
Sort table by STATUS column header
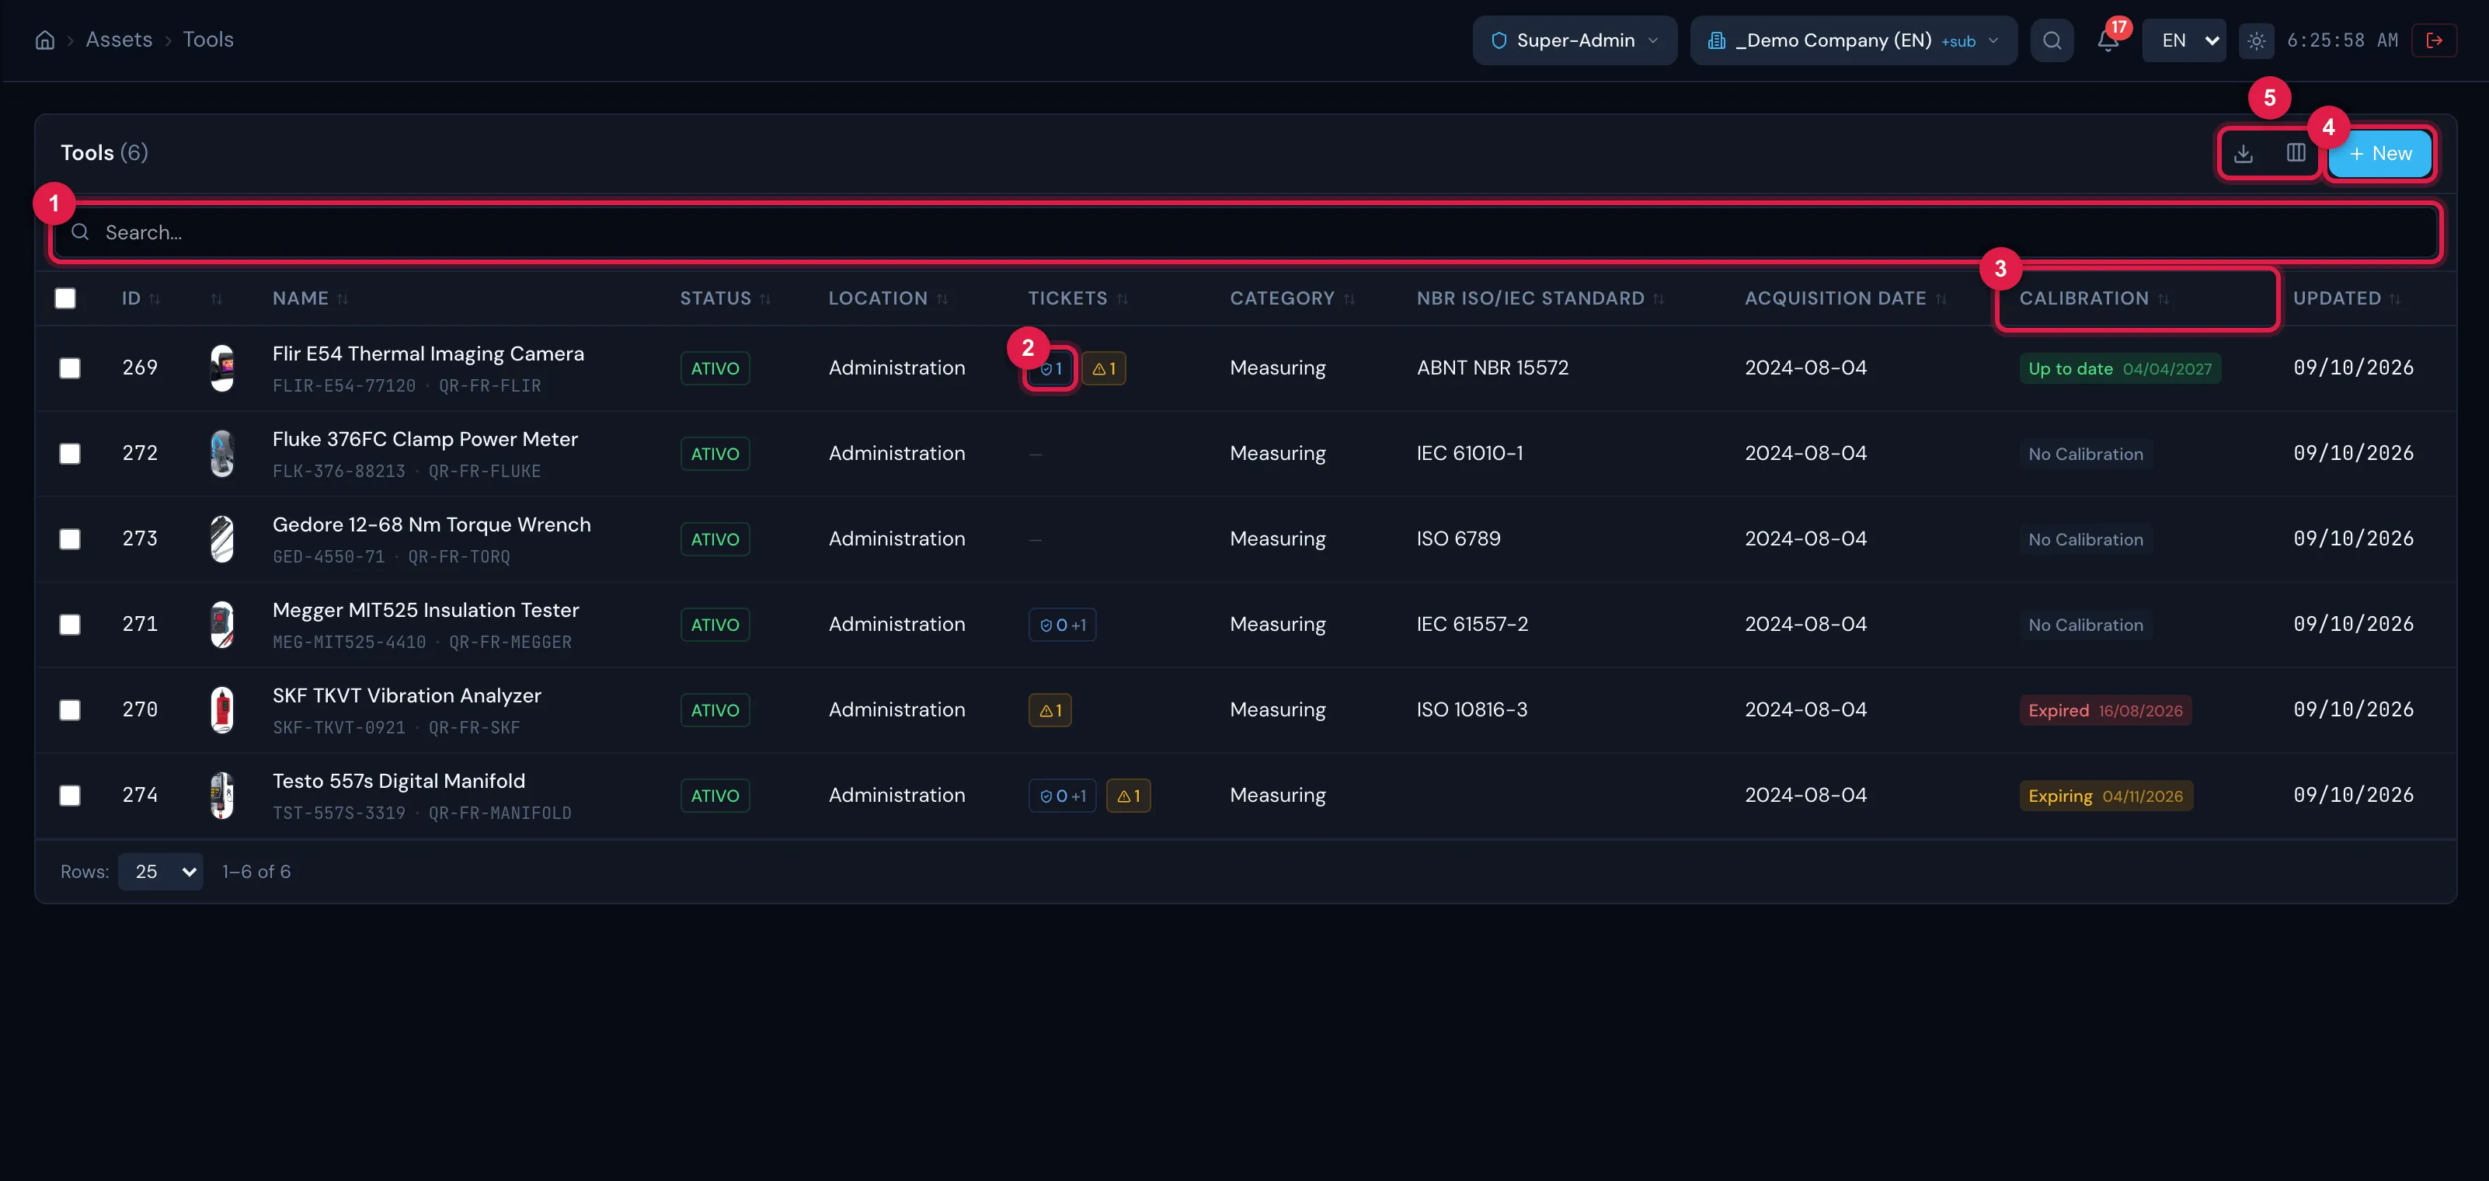pyautogui.click(x=725, y=298)
